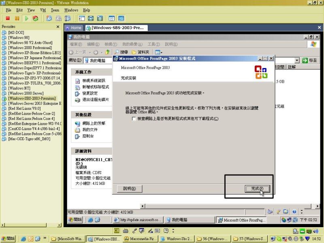This screenshot has width=324, height=243.
Task: Select [MS-DOS] in Favorites
Action: (16, 32)
